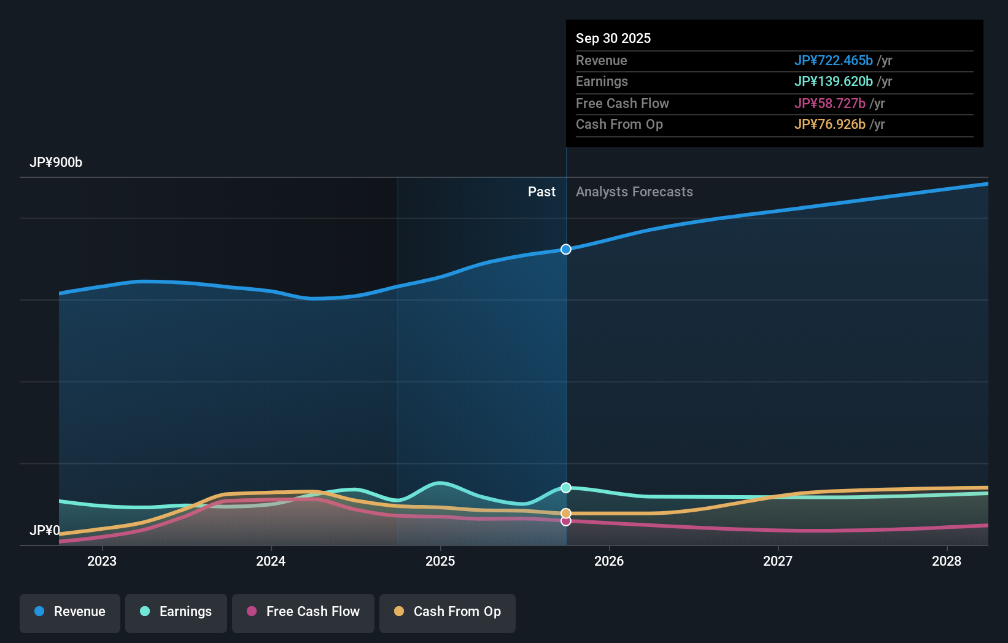This screenshot has height=643, width=1008.
Task: Open the Revenue row in the tooltip
Action: pos(775,61)
